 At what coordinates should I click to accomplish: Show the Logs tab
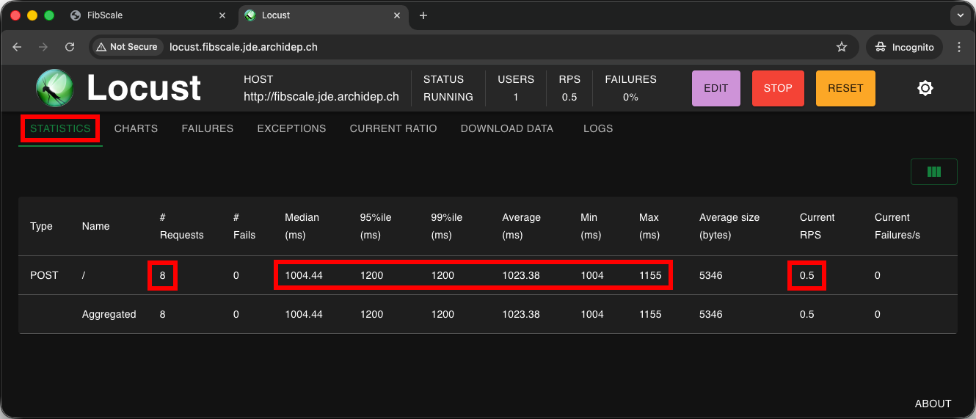click(598, 128)
